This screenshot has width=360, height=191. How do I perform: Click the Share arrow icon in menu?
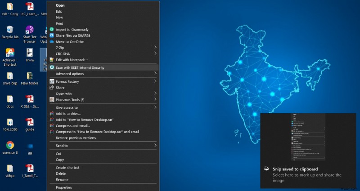(52, 88)
